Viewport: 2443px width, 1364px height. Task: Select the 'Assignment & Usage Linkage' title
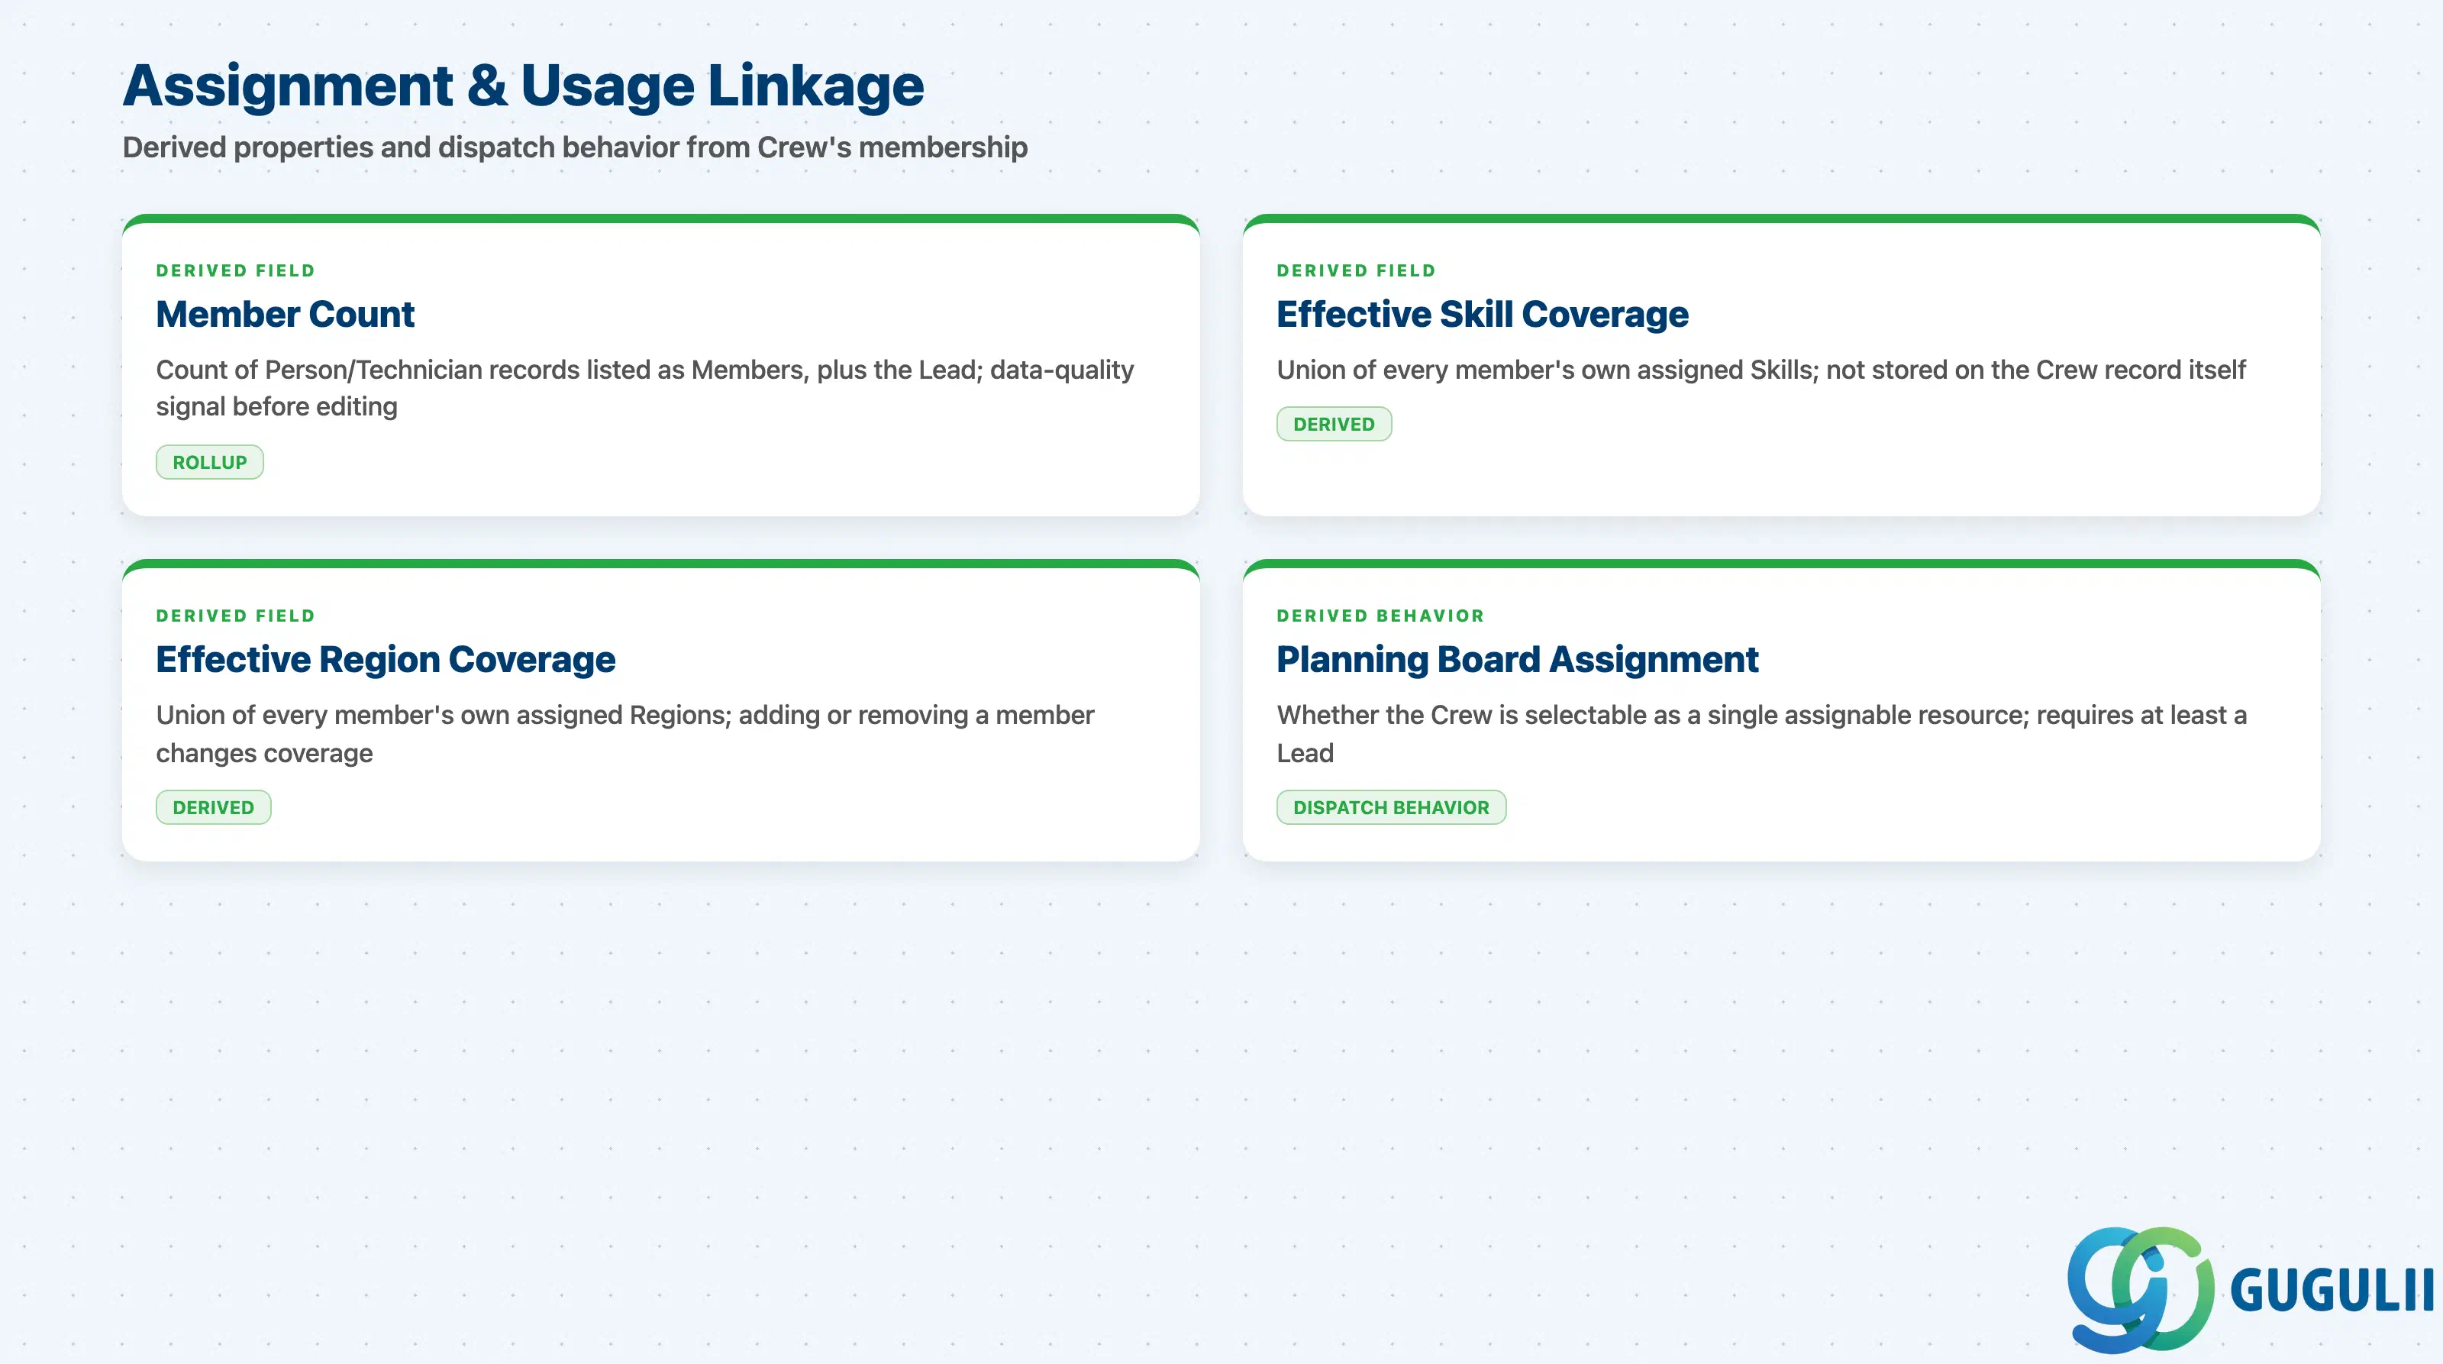tap(524, 86)
